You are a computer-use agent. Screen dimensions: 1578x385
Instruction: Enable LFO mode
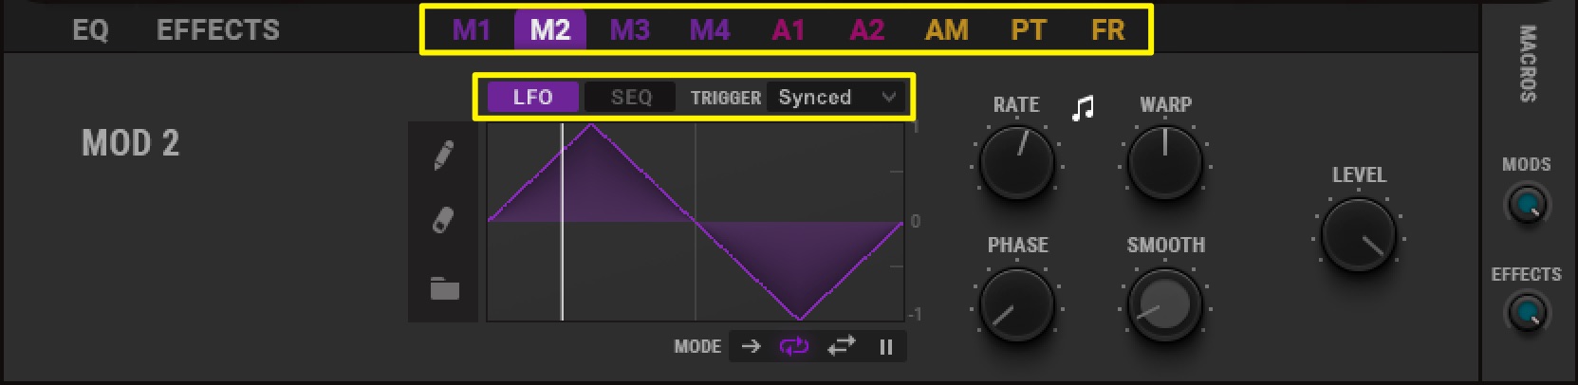[532, 97]
